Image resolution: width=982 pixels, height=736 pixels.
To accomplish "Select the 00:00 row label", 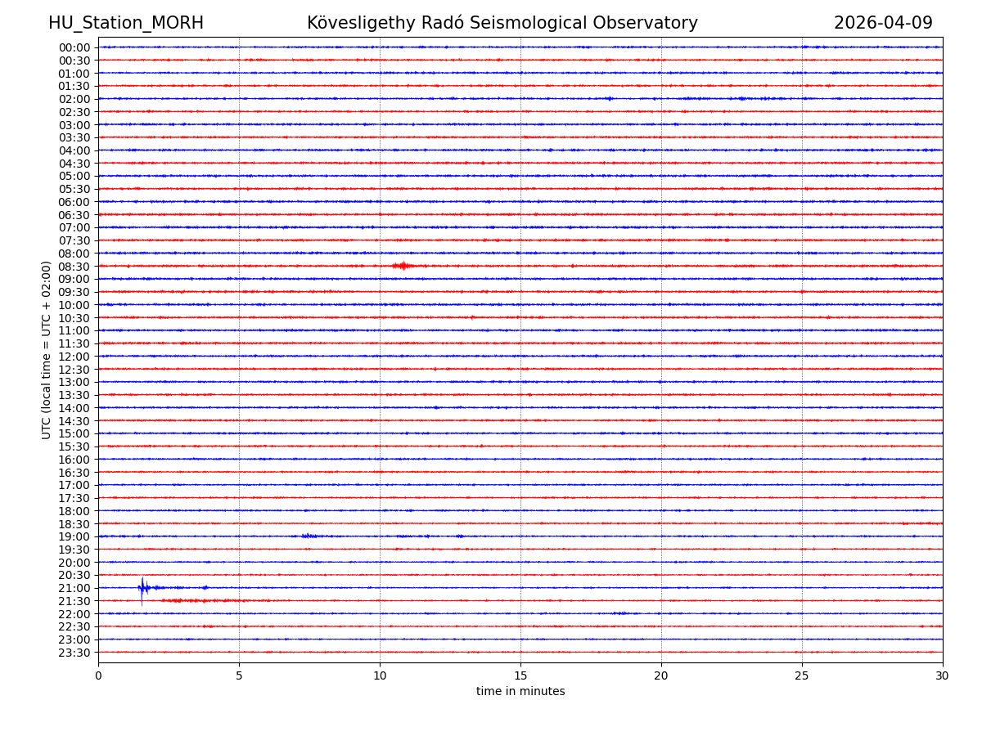I will [x=74, y=47].
